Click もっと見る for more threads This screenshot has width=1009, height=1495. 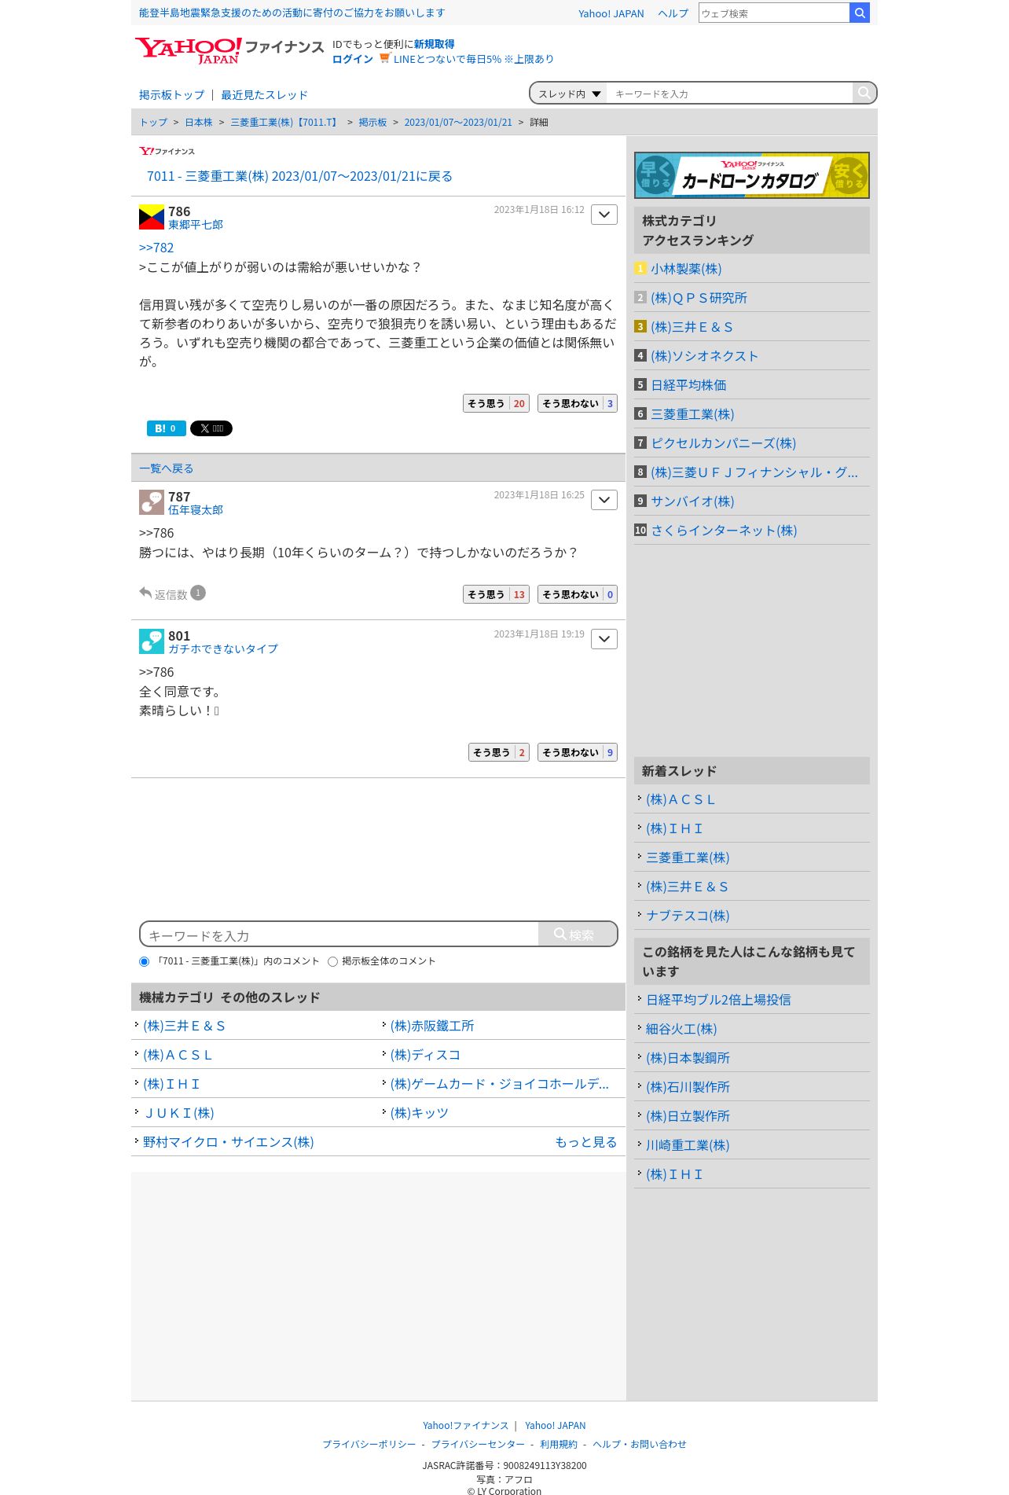coord(585,1142)
